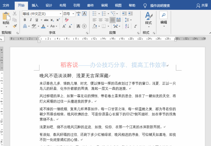Viewport: 211px width, 146px height.
Task: Toggle superscript X² formatting
Action: [x=58, y=20]
